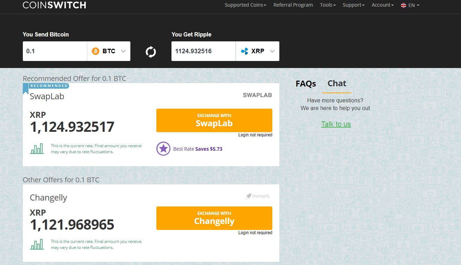Screen dimensions: 461x265
Task: Click the Recommended Offer for 0.1 BTC heading
Action: pos(74,79)
